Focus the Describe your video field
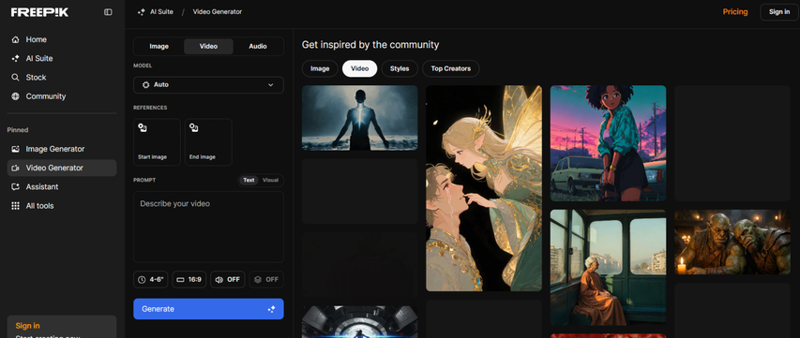This screenshot has height=338, width=800. click(x=208, y=227)
